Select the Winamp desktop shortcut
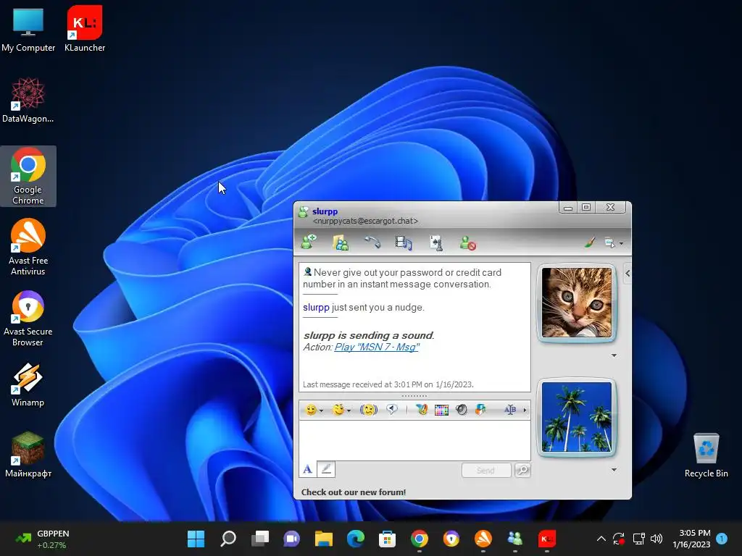 [x=28, y=384]
